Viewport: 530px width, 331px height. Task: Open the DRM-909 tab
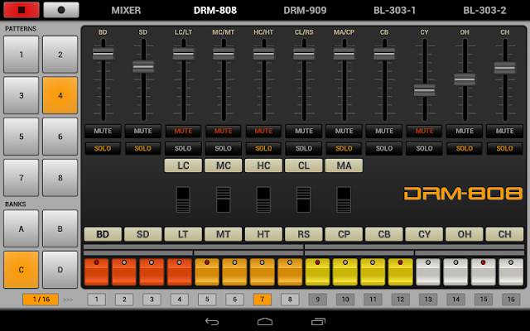pyautogui.click(x=305, y=11)
